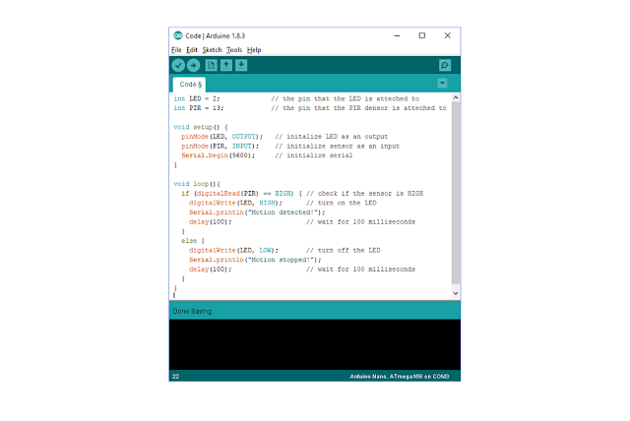Click the editor scrollbar up arrow
The width and height of the screenshot is (630, 421).
(456, 97)
